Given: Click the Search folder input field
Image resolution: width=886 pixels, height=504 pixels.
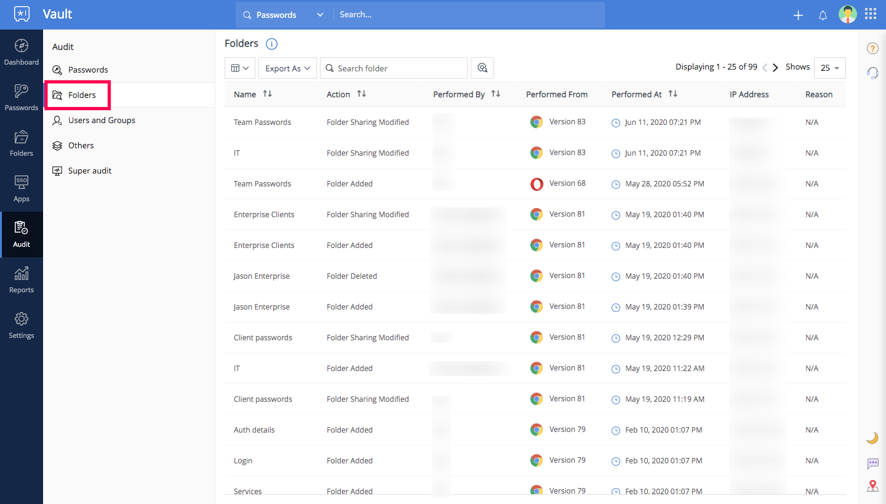Looking at the screenshot, I should pos(399,68).
